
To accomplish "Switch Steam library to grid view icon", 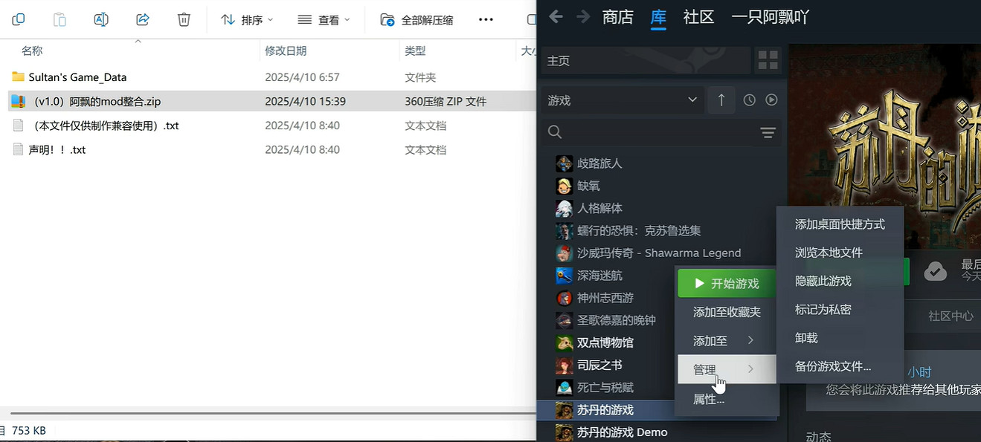I will pos(768,60).
